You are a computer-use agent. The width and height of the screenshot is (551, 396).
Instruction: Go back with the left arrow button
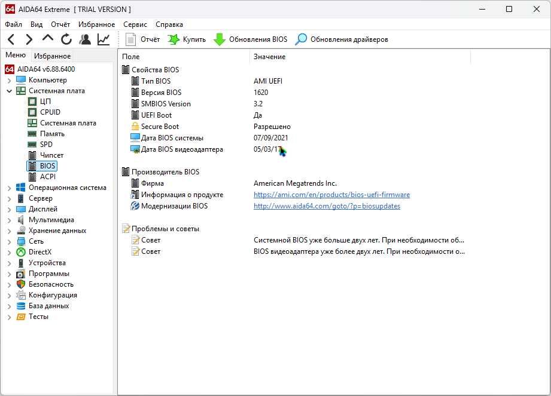click(x=11, y=39)
